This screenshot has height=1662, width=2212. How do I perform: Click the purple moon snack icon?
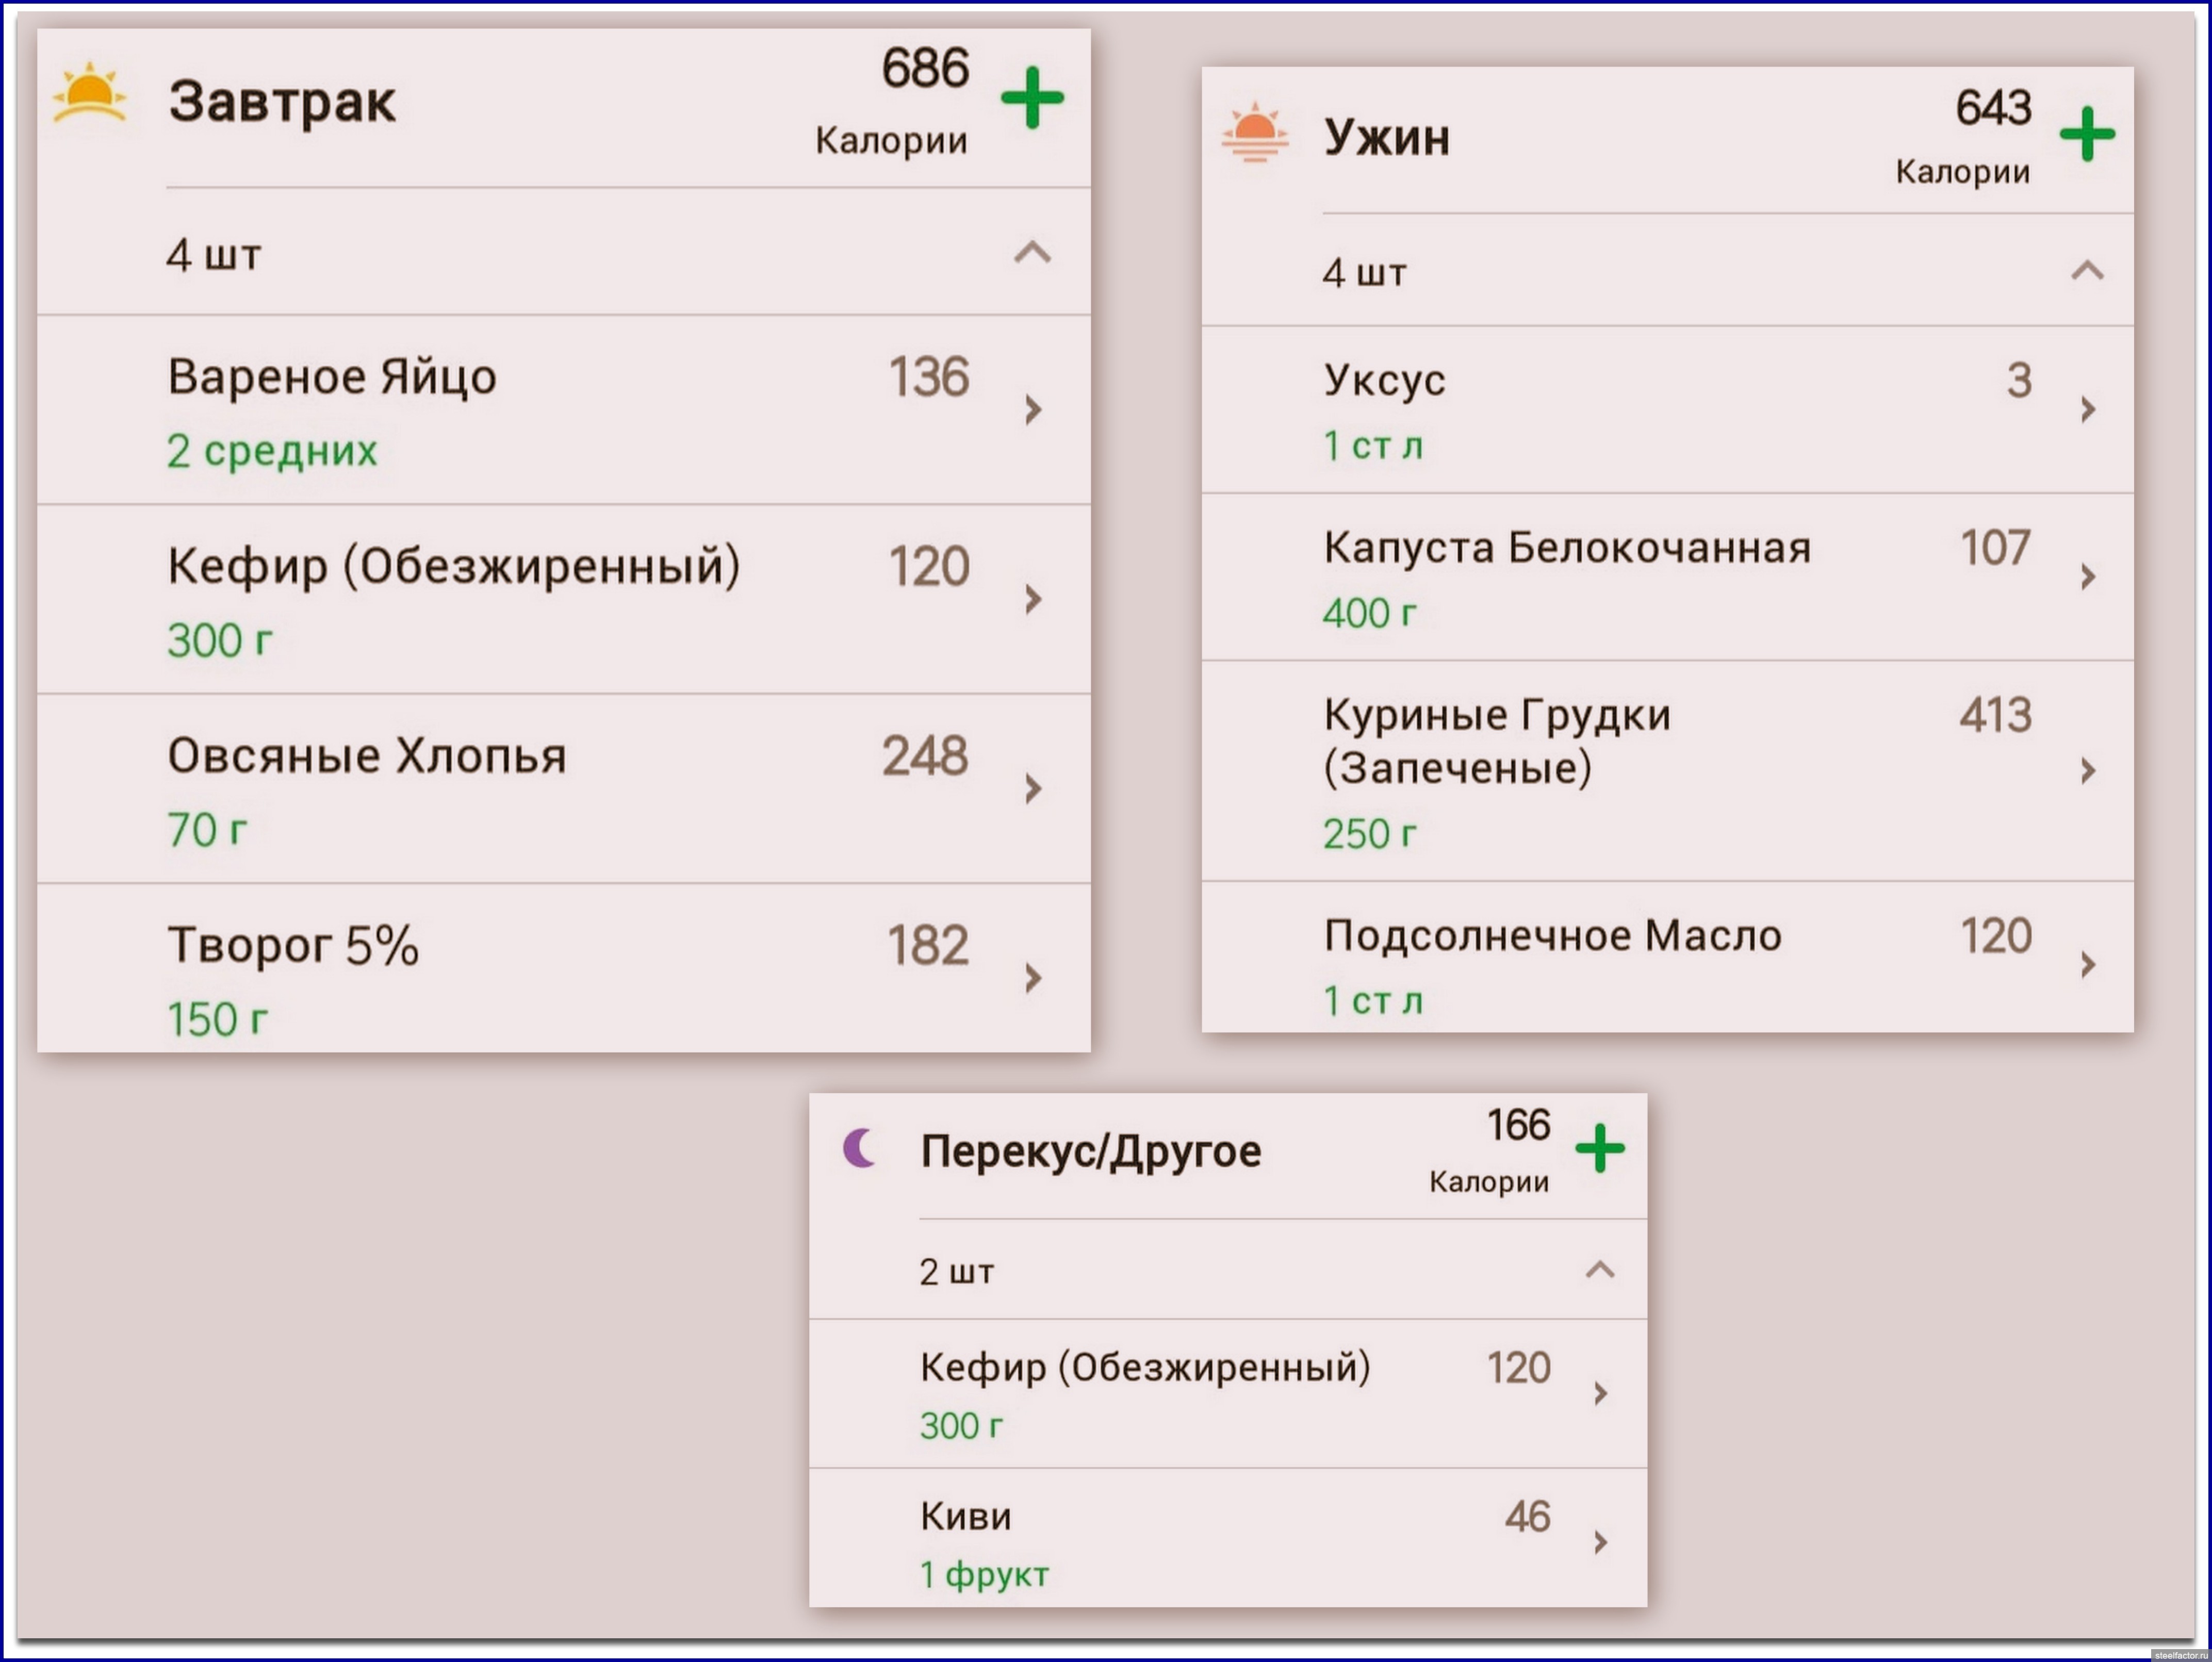[859, 1148]
